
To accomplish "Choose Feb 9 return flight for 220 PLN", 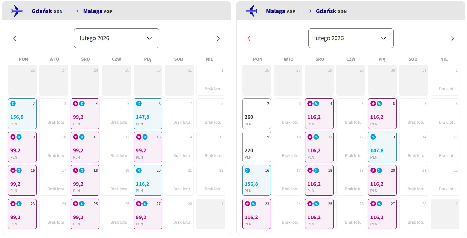I will pyautogui.click(x=257, y=147).
